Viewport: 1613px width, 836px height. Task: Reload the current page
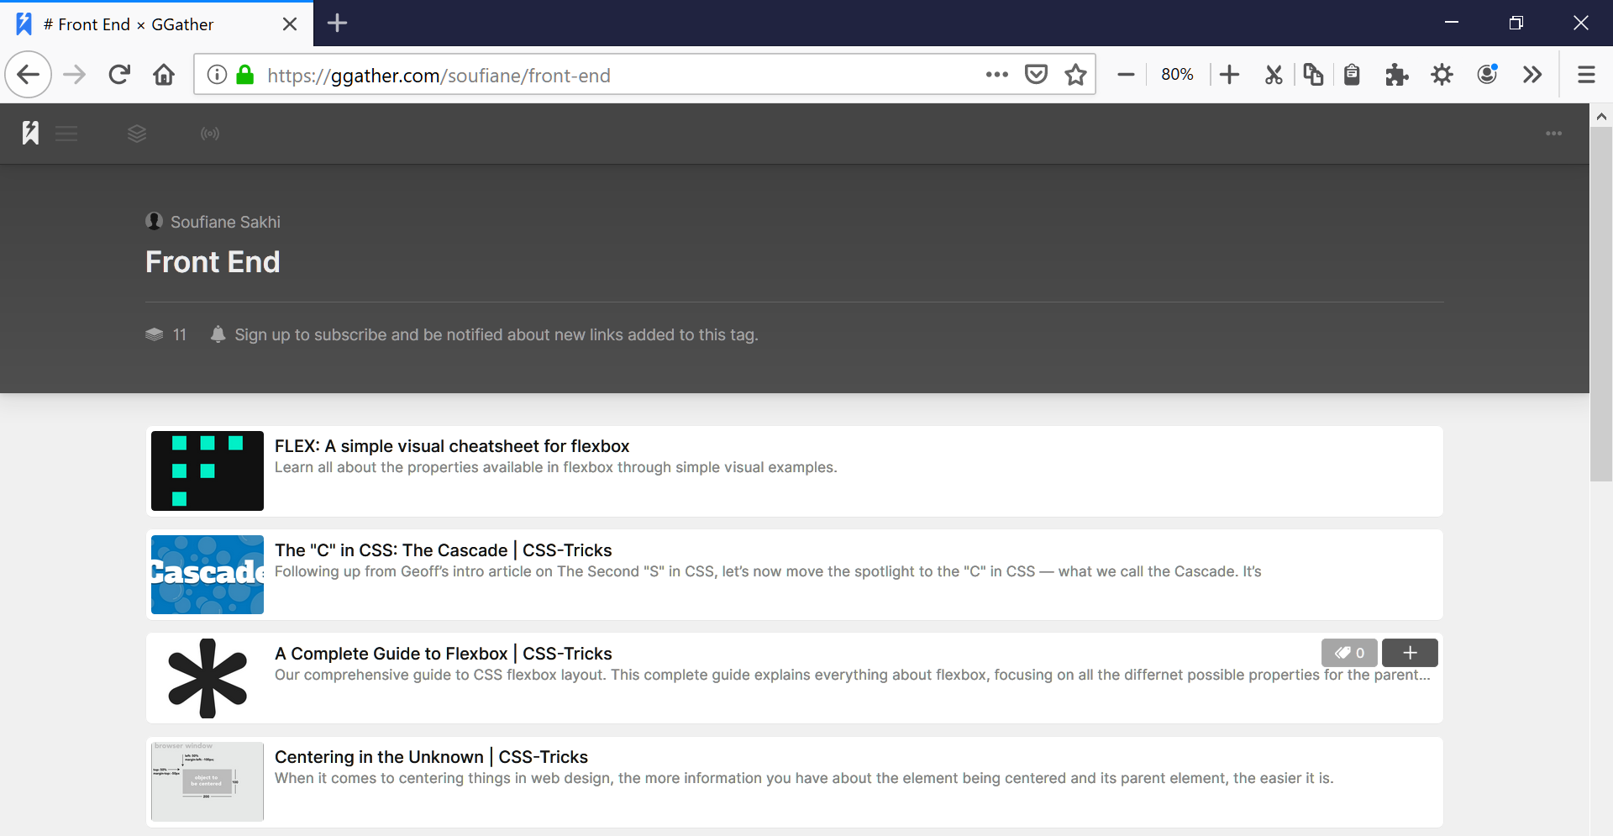click(x=119, y=75)
